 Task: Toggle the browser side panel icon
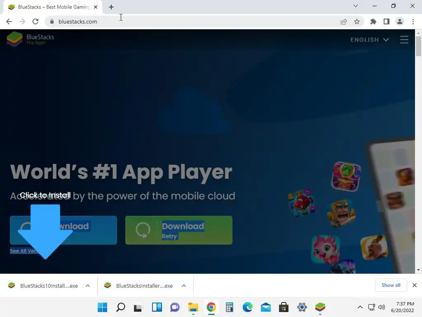click(x=387, y=21)
